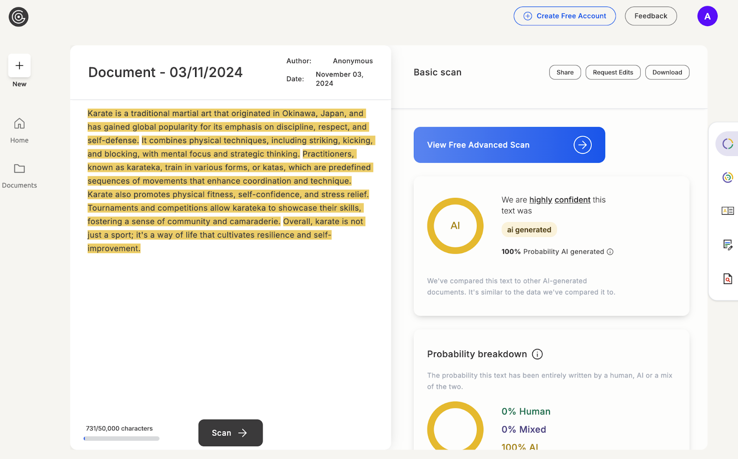Viewport: 738px width, 459px height.
Task: Click the GPTZero logo in top-left corner
Action: (x=18, y=17)
